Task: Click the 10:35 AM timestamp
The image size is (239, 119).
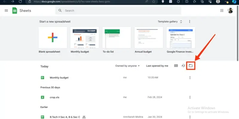Action: tap(153, 78)
